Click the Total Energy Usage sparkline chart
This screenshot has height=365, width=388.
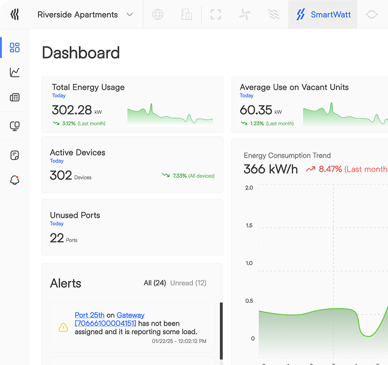170,114
